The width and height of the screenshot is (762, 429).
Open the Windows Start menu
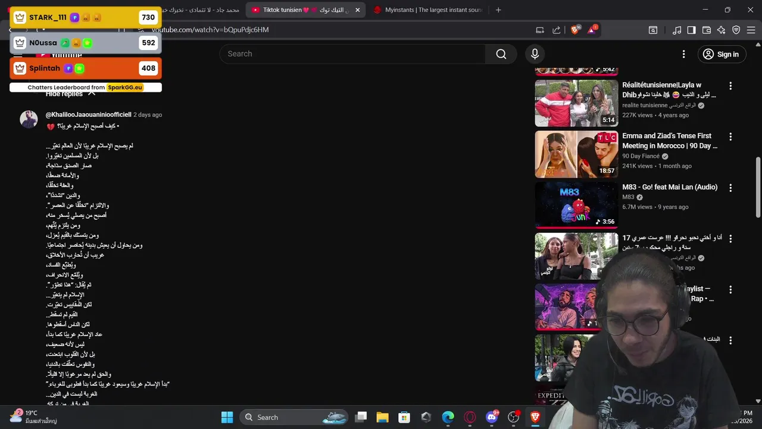point(227,417)
